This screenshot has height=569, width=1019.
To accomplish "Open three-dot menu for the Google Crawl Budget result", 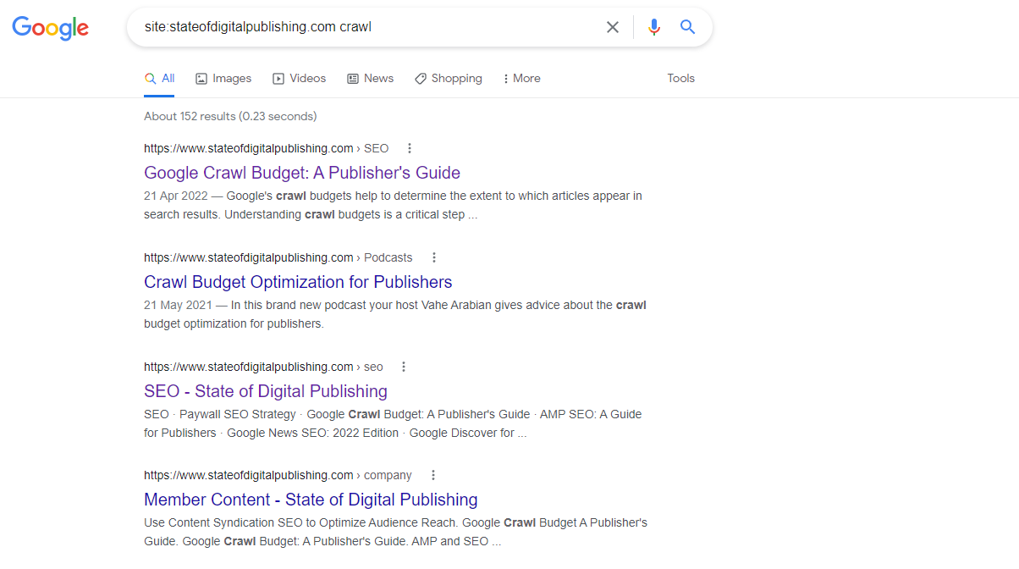I will (410, 148).
